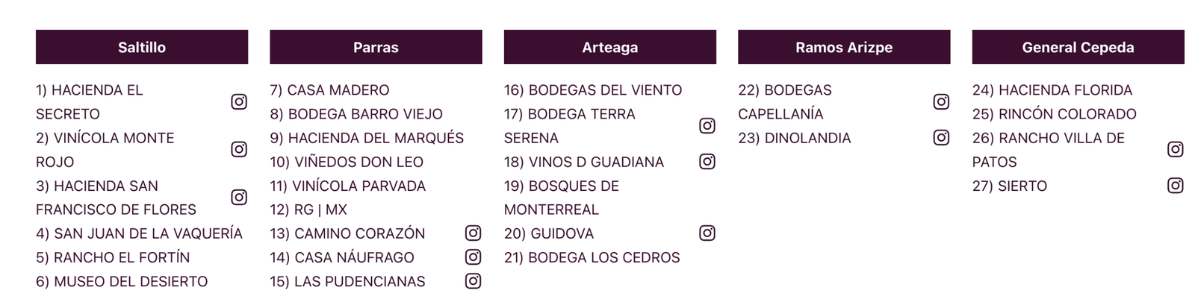Click Instagram icon beside Vinos D Guadiana
The width and height of the screenshot is (1195, 299).
pos(707,161)
